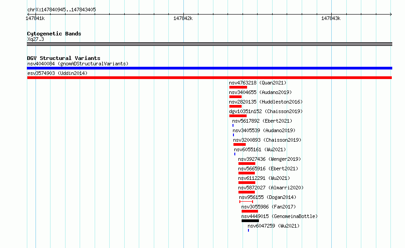Click small blue marker under nsv5617892
Image resolution: width=405 pixels, height=248 pixels.
tap(233, 125)
